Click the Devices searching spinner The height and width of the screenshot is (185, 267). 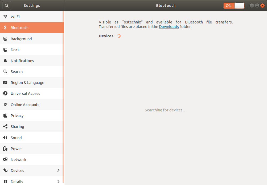118,36
